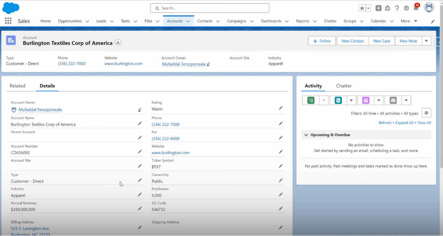Switch to the Chatter tab
This screenshot has height=236, width=443.
tap(344, 86)
